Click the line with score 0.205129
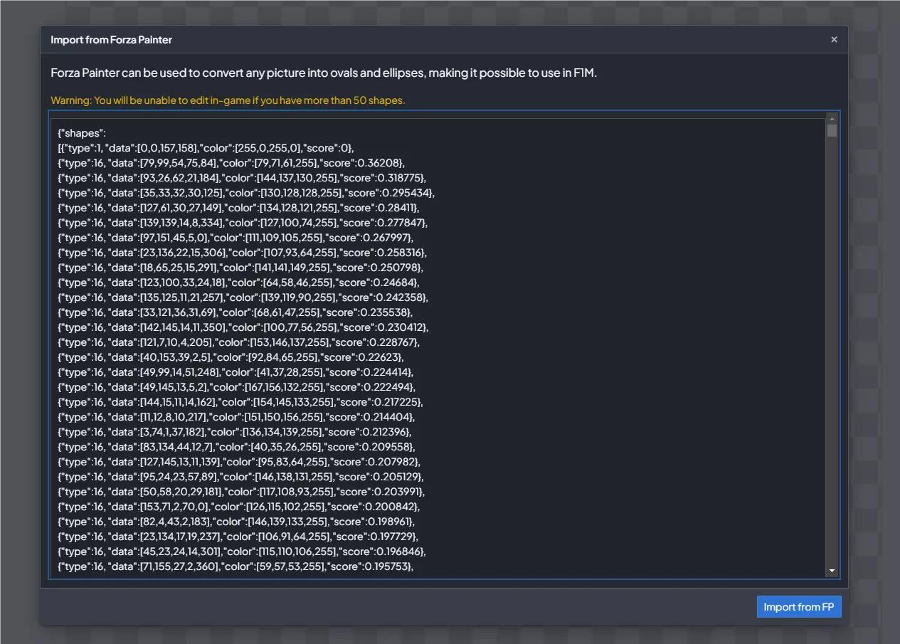The image size is (900, 644). 240,477
